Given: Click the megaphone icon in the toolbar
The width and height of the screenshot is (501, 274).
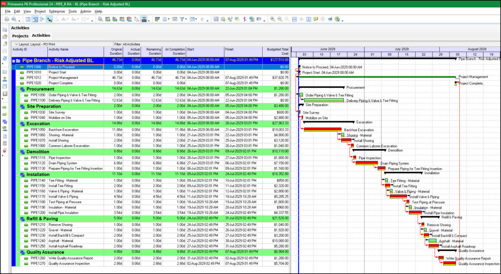Looking at the screenshot, I should [330, 19].
